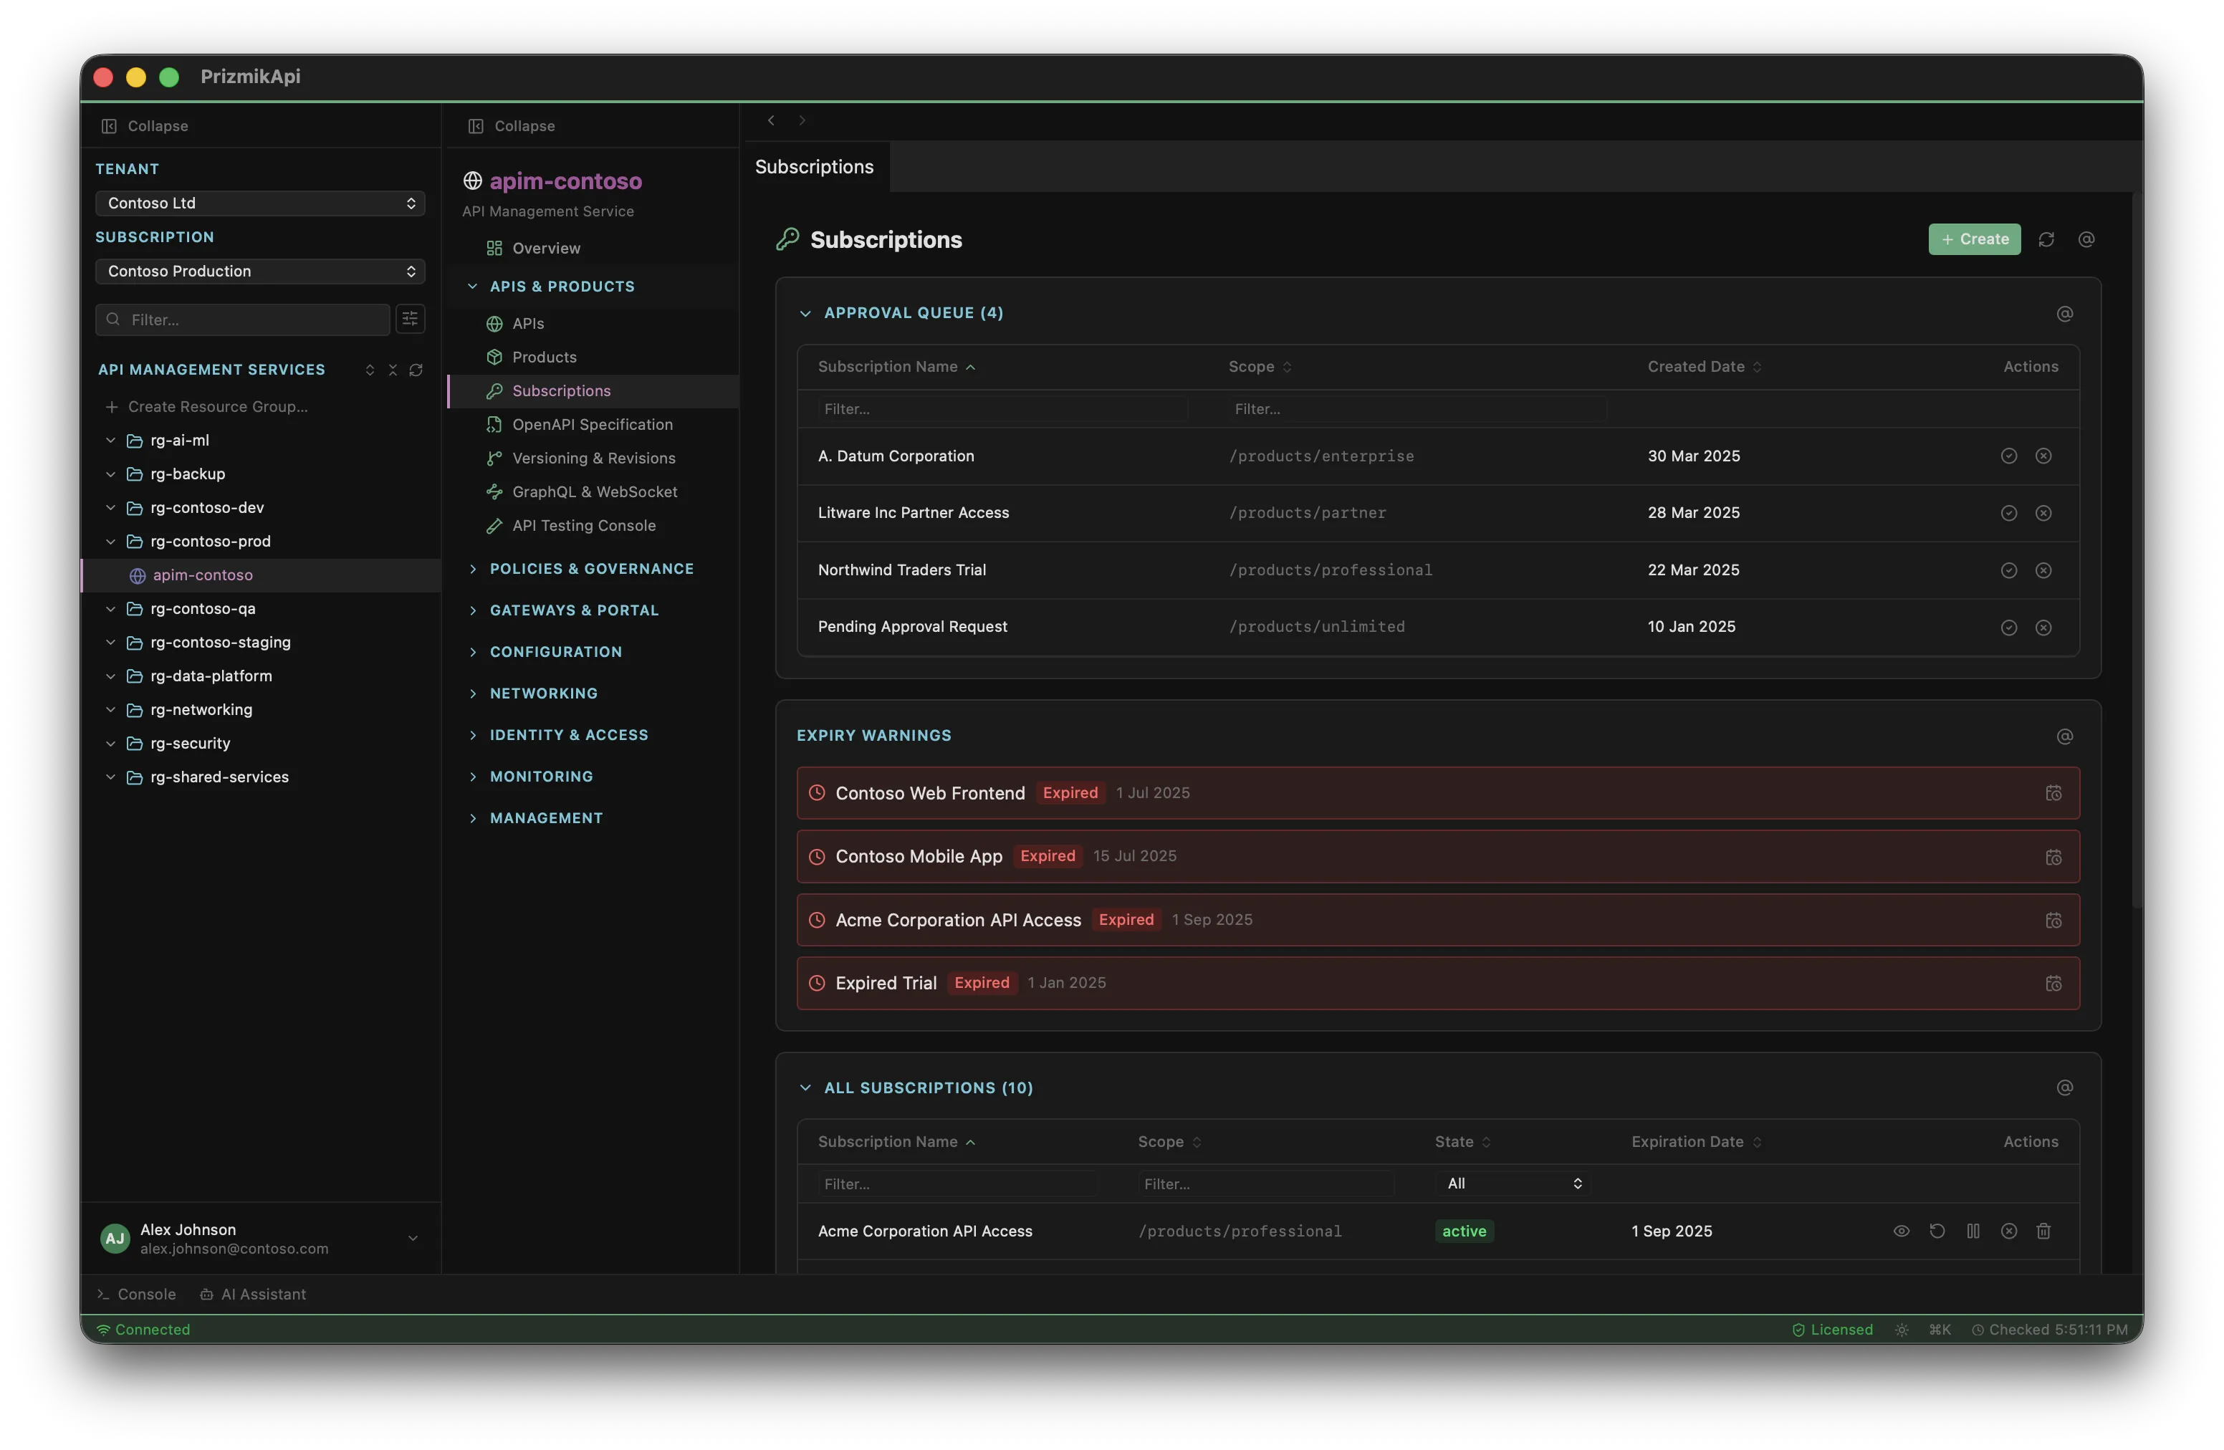Open calendar icon on Contoso Mobile App warning
The height and width of the screenshot is (1450, 2224).
pos(2054,857)
